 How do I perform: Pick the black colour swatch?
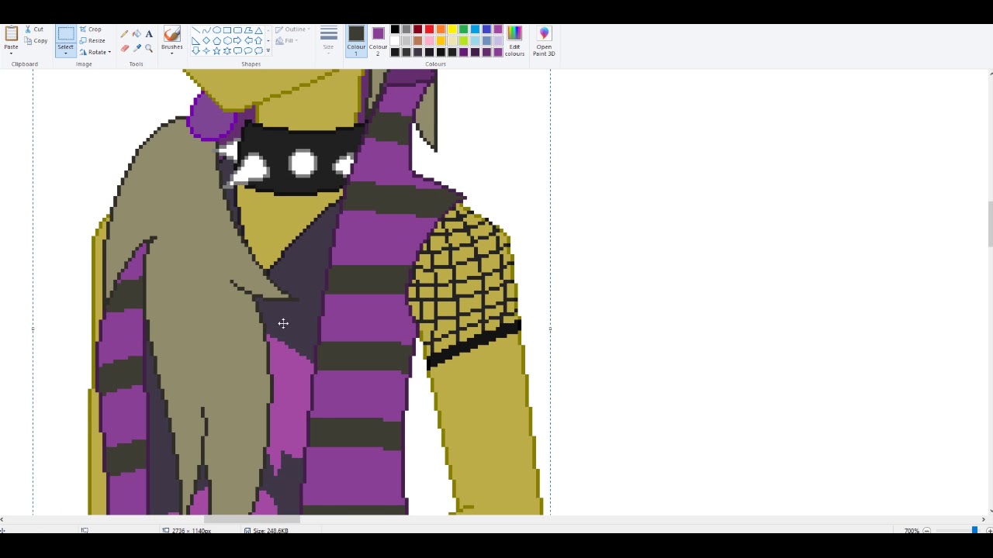point(395,29)
